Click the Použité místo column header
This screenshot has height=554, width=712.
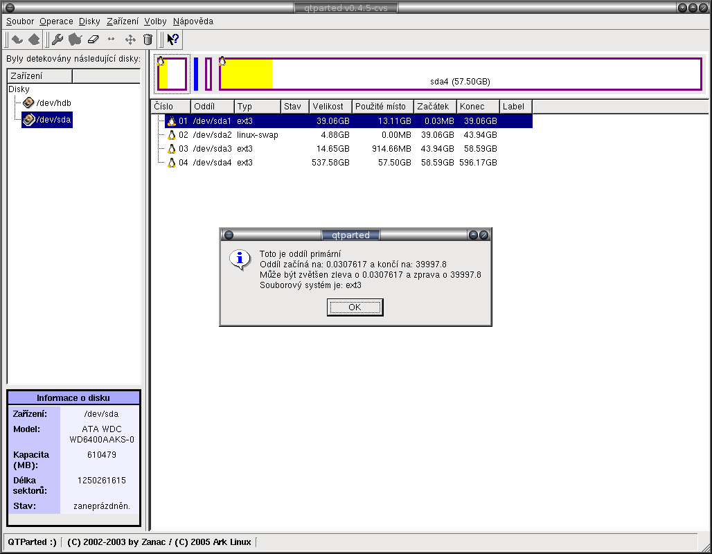(x=382, y=107)
